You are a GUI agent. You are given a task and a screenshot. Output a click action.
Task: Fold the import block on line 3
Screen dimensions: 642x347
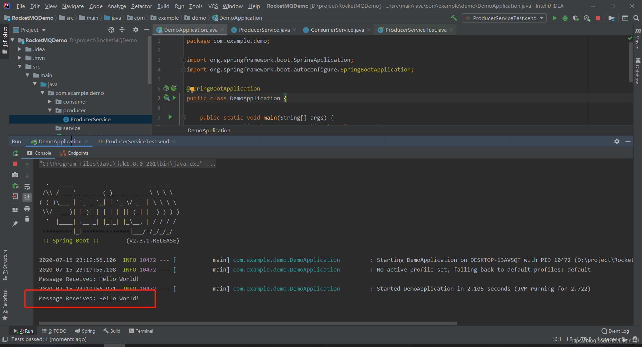coord(184,60)
